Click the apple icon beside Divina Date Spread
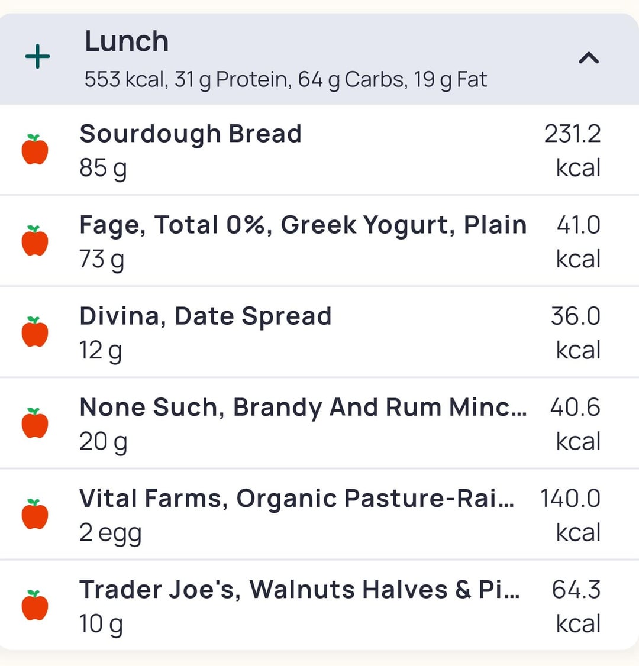639x666 pixels. click(x=35, y=332)
